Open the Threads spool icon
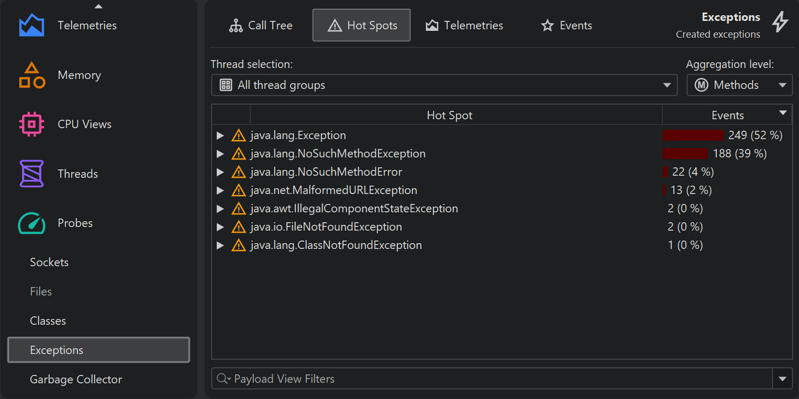Viewport: 799px width, 399px height. click(32, 174)
